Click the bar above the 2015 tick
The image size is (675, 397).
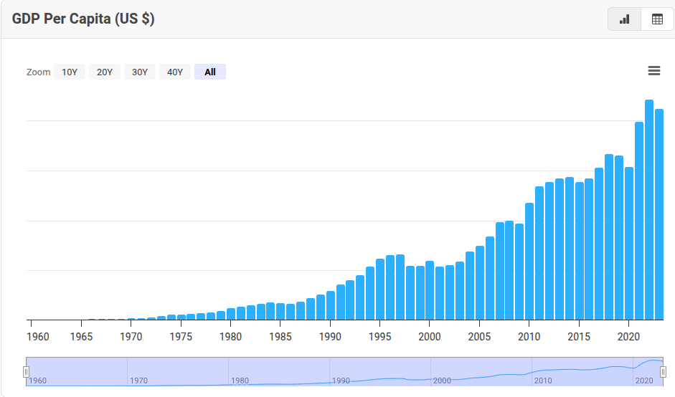(x=580, y=252)
